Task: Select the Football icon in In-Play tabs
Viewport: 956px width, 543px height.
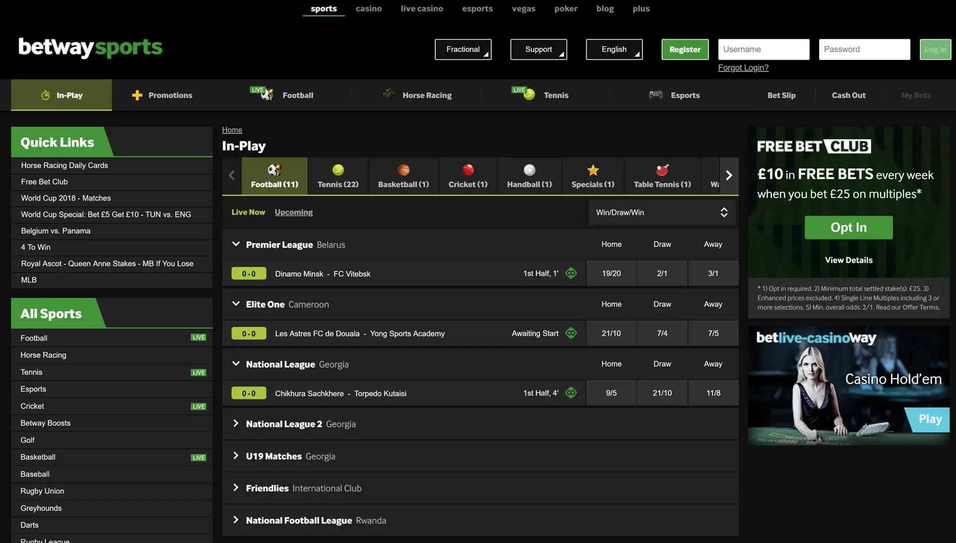Action: [274, 170]
